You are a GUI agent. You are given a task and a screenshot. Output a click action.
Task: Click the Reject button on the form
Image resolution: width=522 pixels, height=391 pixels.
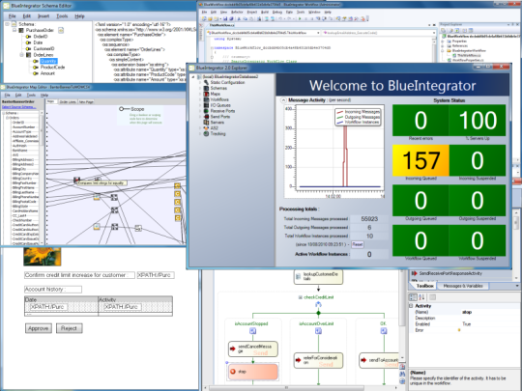point(69,328)
